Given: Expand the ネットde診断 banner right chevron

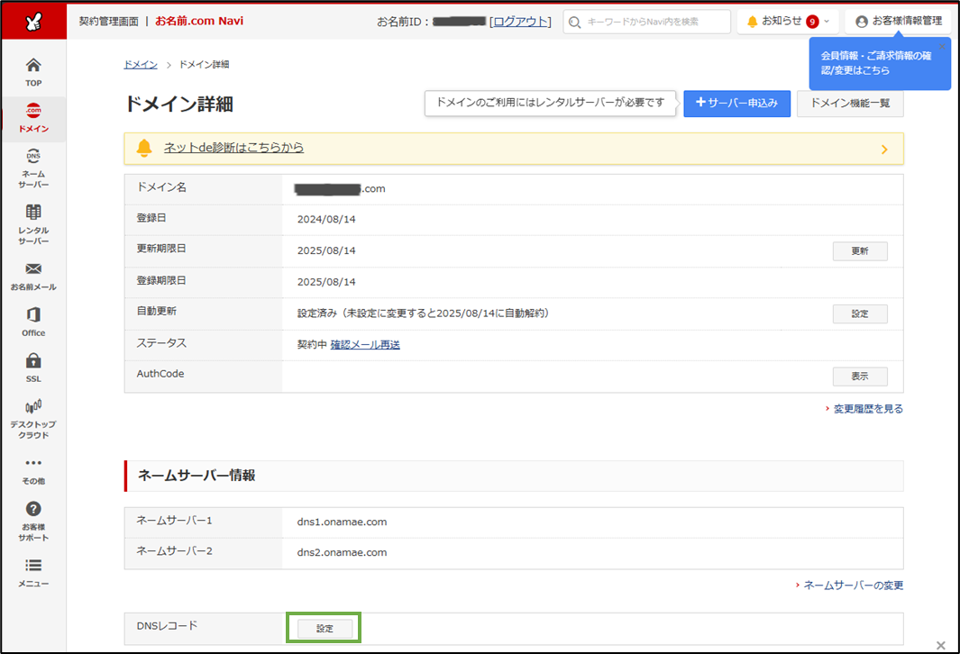Looking at the screenshot, I should (x=884, y=150).
